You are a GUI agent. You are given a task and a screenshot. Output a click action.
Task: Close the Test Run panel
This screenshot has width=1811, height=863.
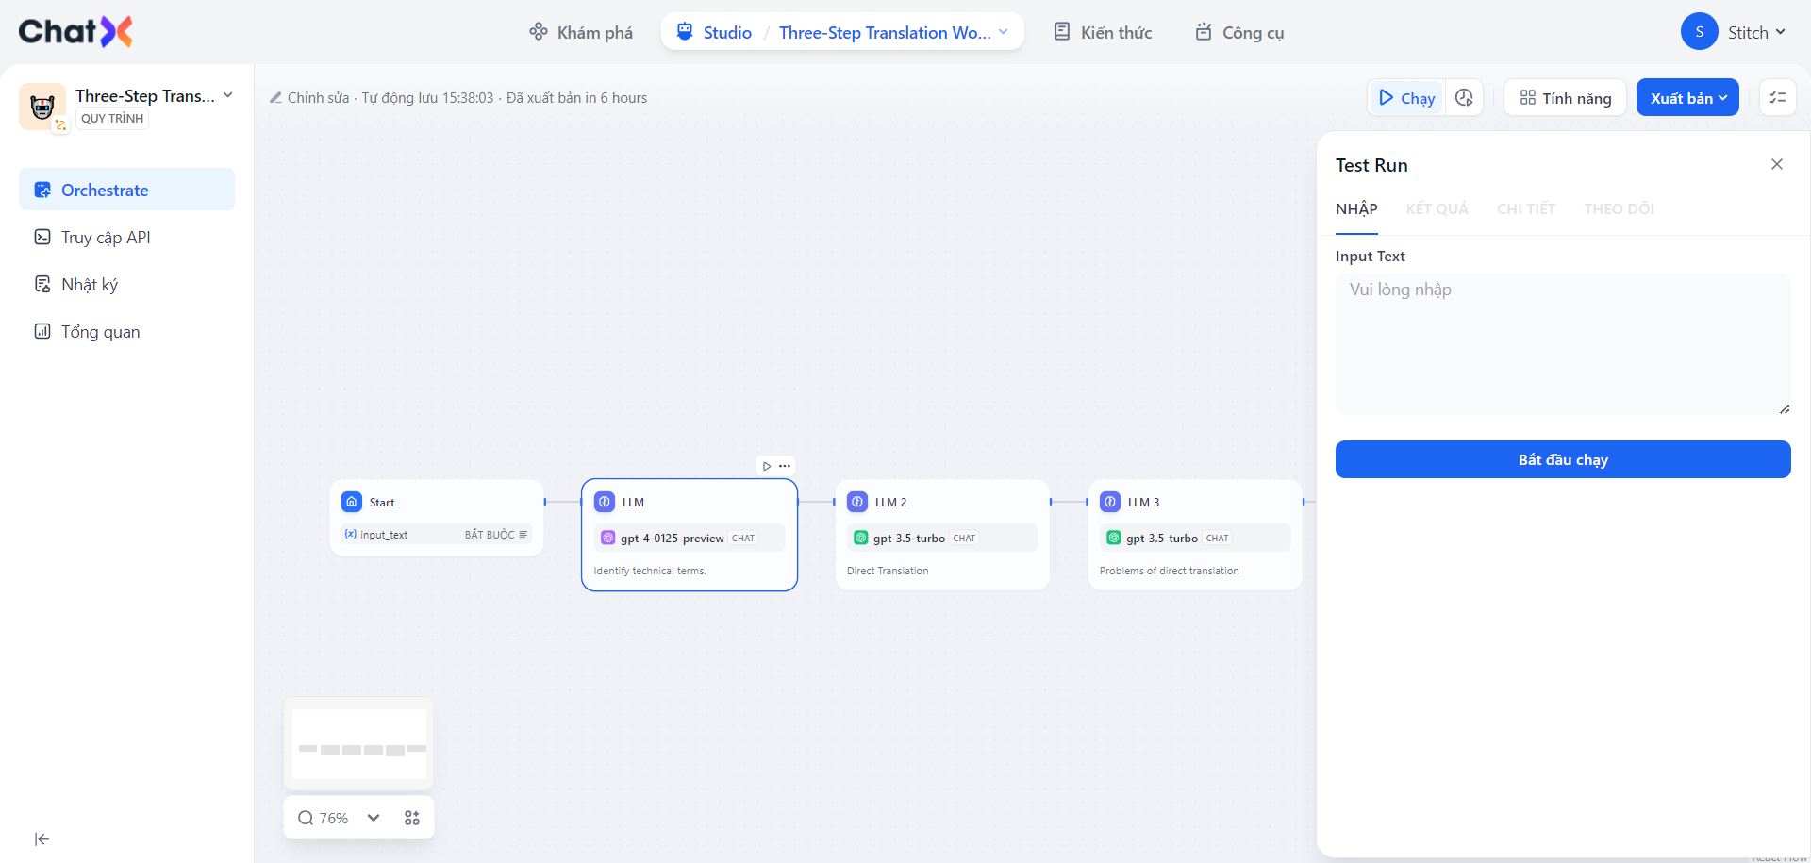[1776, 165]
